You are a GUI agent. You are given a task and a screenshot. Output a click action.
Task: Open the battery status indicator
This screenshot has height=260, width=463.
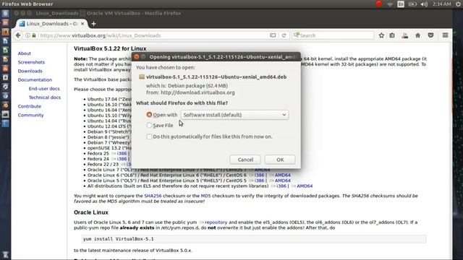click(x=412, y=4)
